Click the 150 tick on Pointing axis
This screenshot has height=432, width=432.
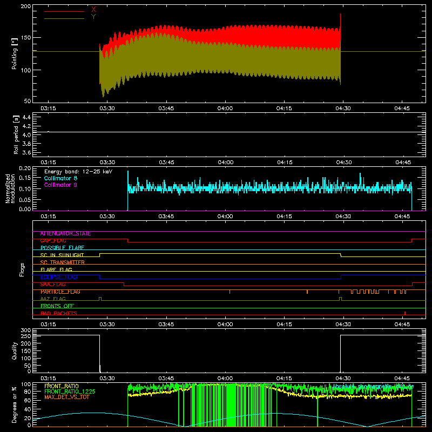(x=26, y=38)
